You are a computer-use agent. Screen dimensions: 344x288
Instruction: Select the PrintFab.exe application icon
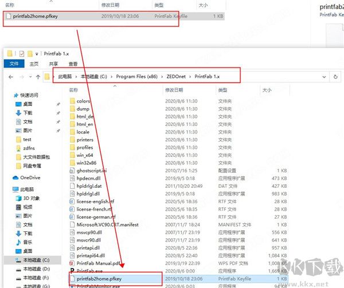point(72,271)
